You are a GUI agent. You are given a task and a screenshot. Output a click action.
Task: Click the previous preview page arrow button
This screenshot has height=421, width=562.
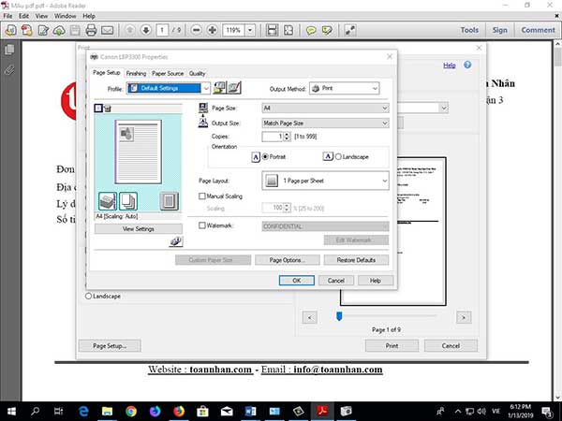[310, 317]
